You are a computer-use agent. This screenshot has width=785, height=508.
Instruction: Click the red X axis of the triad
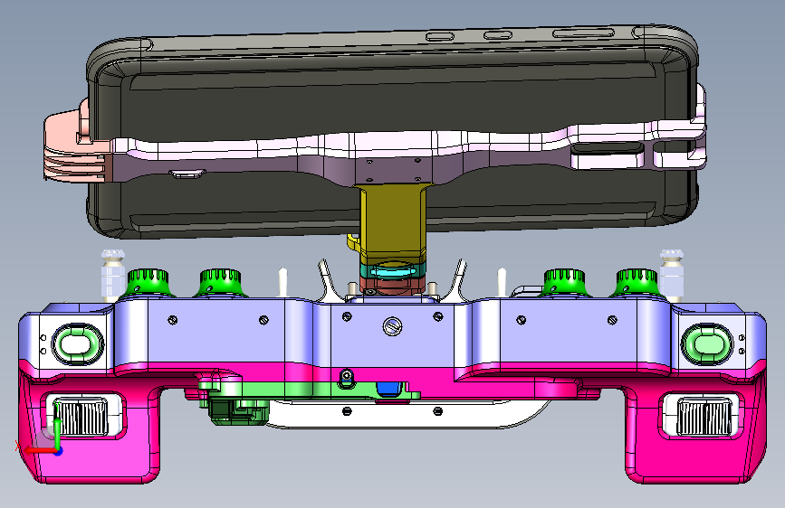(x=39, y=450)
